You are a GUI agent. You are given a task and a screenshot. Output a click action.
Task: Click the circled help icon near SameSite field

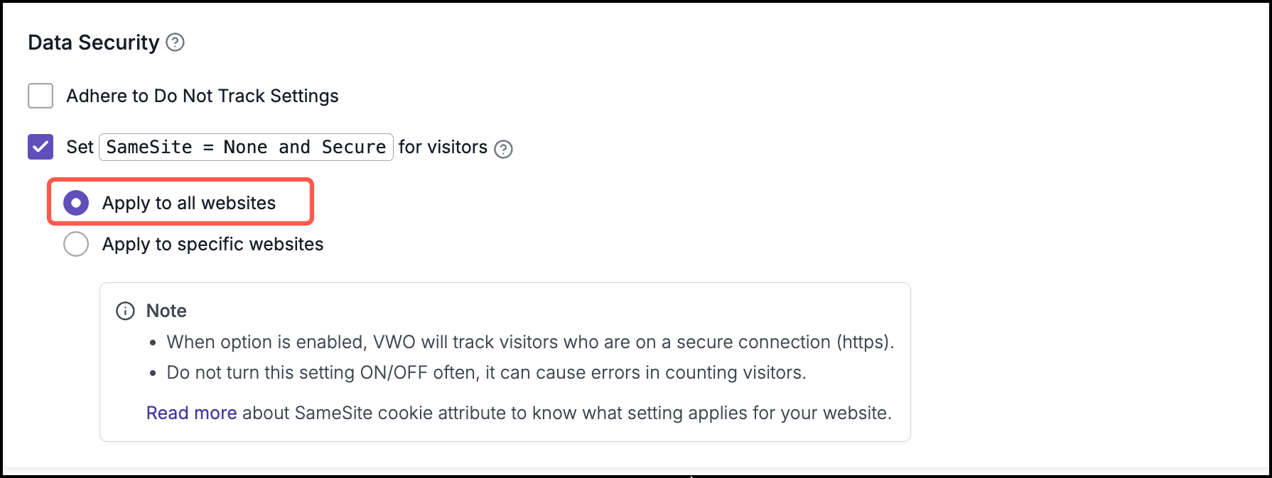pos(504,149)
